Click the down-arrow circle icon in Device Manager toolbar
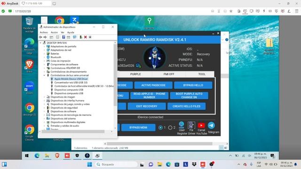 [x=90, y=37]
